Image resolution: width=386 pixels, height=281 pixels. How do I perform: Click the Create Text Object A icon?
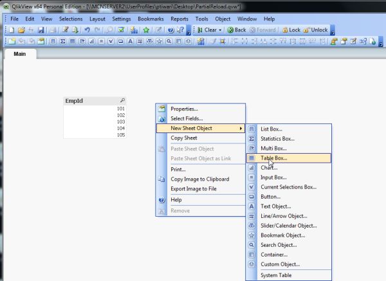pyautogui.click(x=130, y=42)
